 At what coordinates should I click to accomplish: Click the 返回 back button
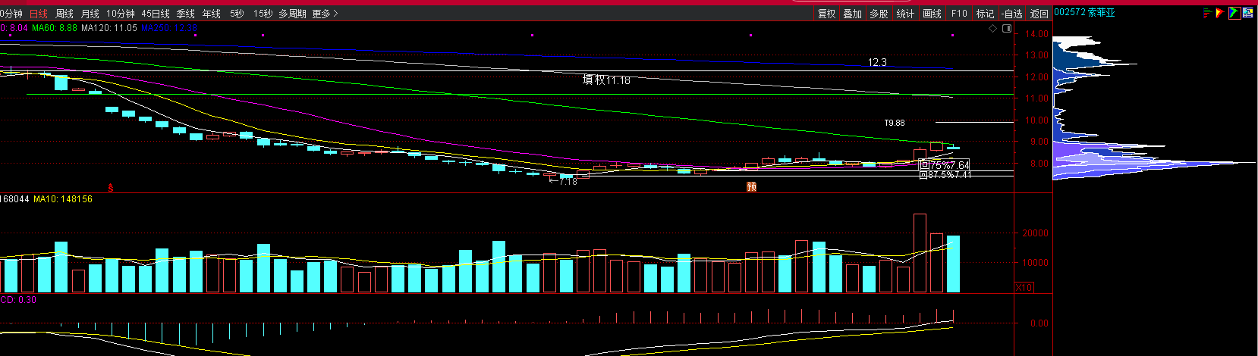(1039, 14)
